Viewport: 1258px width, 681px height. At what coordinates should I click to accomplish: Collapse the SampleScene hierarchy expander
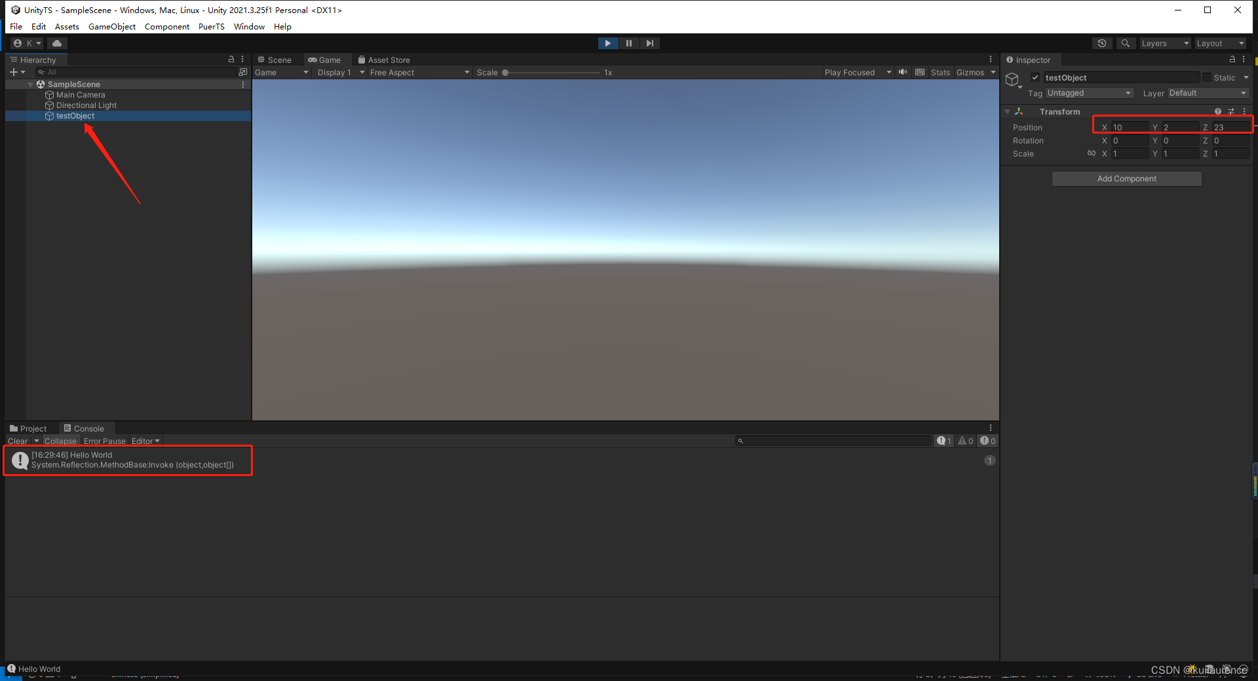click(30, 84)
